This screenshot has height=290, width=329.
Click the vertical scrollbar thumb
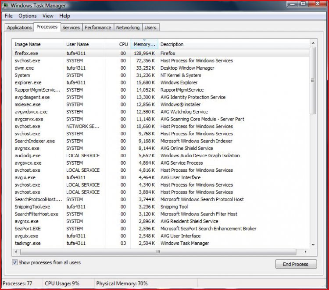pos(313,81)
